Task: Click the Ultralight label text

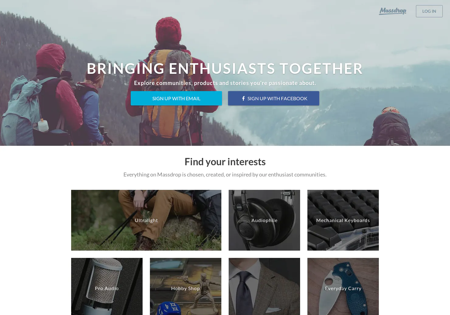Action: (146, 220)
